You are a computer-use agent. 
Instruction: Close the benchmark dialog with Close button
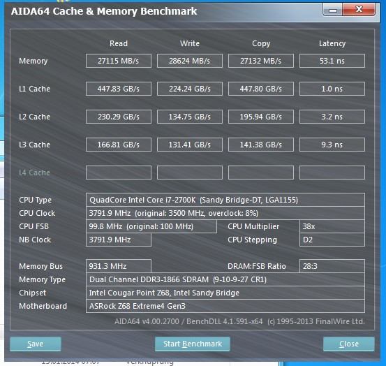coord(349,344)
